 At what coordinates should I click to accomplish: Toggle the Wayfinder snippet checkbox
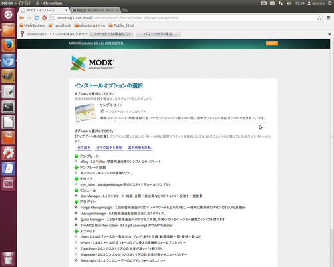tap(76, 254)
